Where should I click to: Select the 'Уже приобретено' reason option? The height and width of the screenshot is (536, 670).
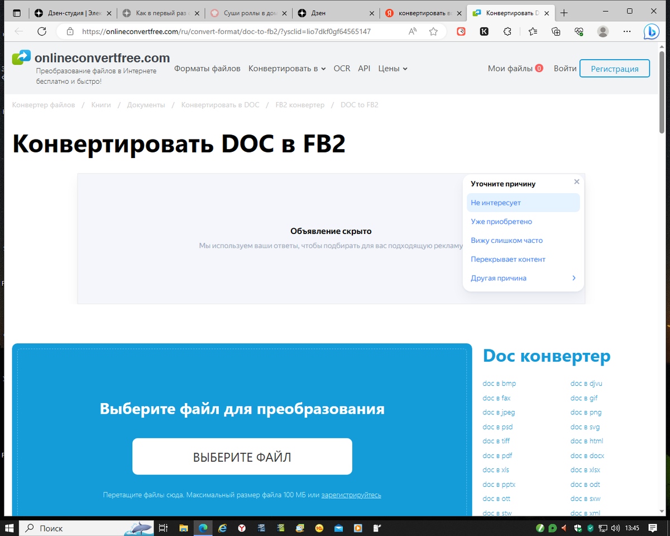point(501,221)
